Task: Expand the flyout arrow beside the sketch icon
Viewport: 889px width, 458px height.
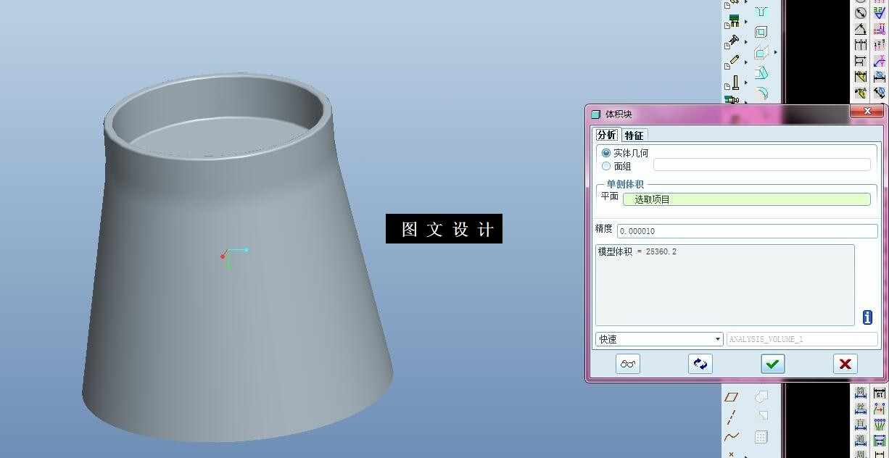Action: [745, 62]
